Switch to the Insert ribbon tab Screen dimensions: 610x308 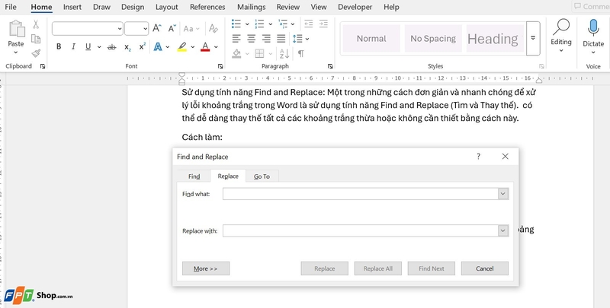tap(72, 7)
